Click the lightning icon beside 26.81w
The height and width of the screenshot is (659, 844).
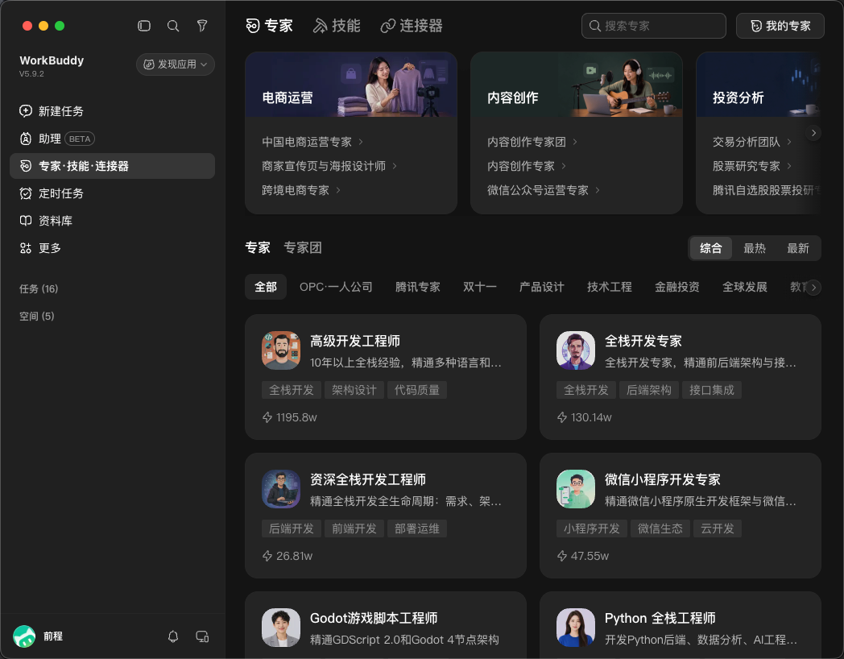[x=267, y=556]
